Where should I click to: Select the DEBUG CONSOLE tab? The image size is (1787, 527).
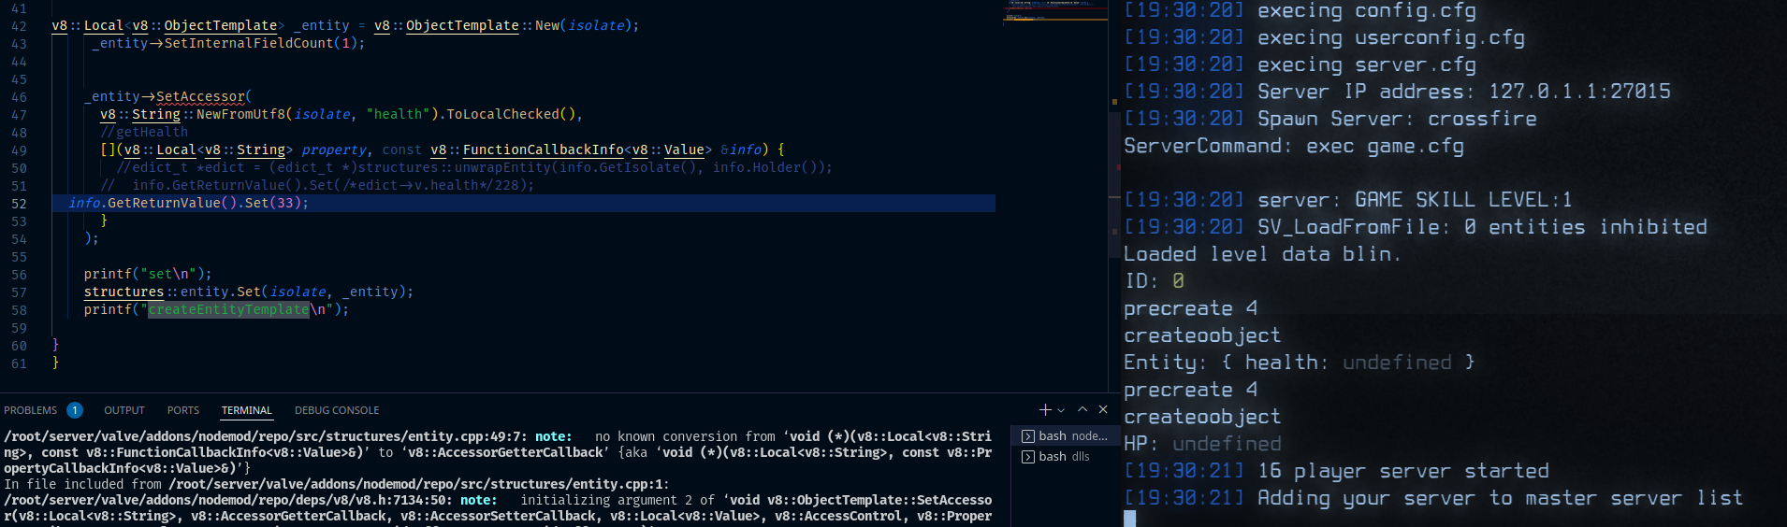[x=337, y=410]
